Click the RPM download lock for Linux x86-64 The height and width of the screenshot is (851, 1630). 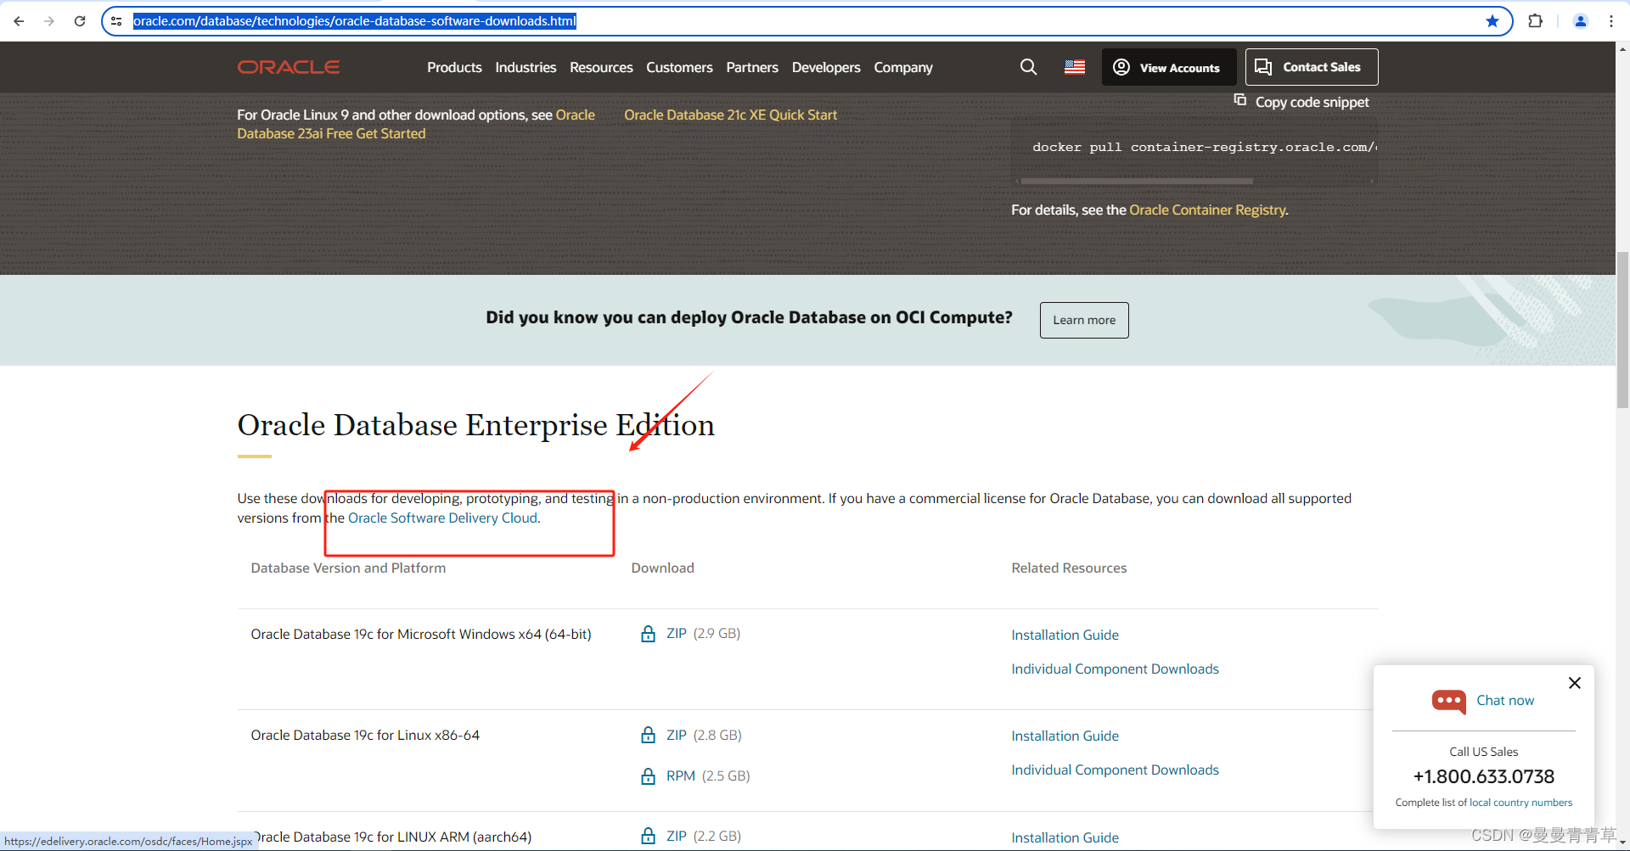(648, 775)
